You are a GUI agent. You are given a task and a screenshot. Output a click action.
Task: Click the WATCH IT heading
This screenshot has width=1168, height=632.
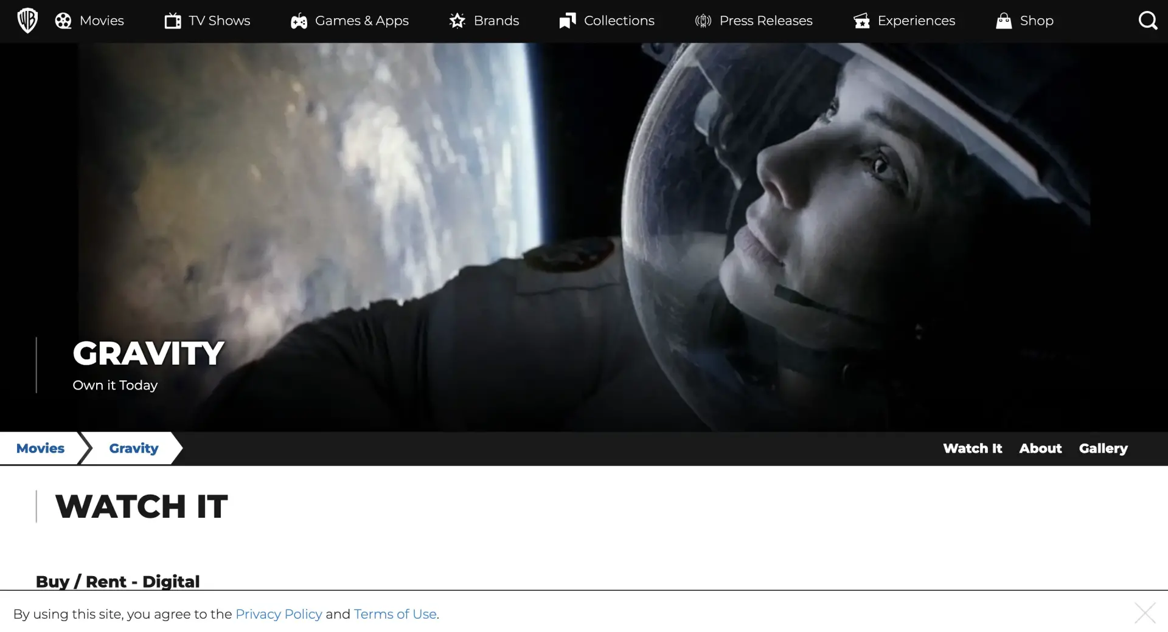pos(141,506)
